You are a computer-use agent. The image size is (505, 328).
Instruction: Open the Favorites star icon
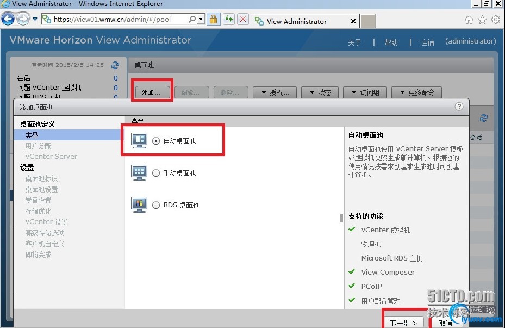(x=482, y=20)
